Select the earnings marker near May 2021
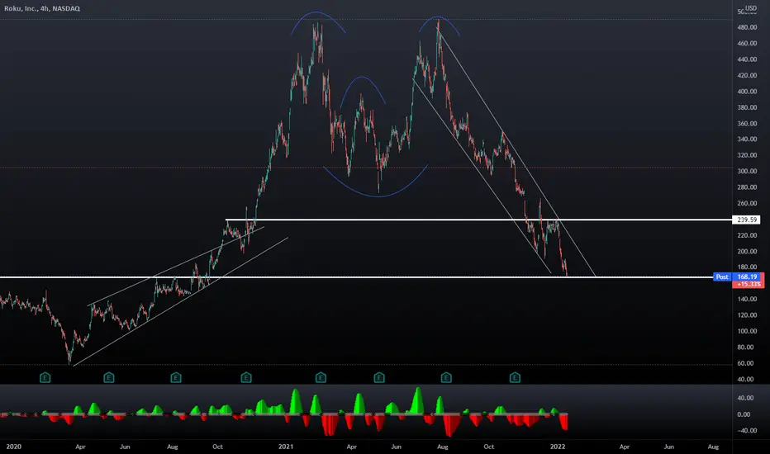 379,377
